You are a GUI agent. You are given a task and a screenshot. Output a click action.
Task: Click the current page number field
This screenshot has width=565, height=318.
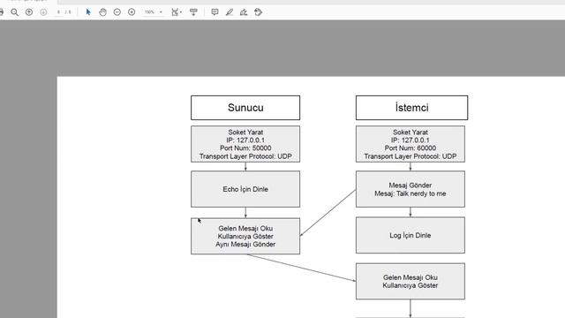[59, 12]
